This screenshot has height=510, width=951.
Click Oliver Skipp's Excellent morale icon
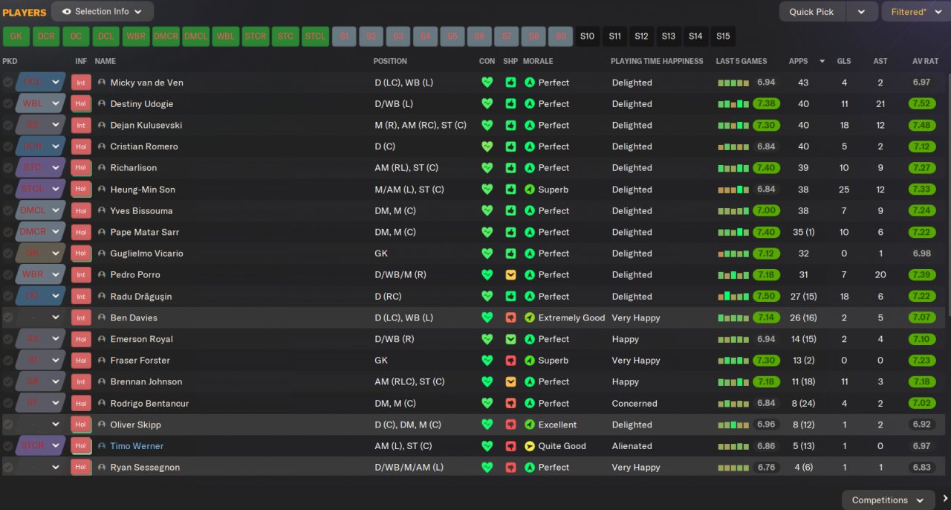(x=530, y=425)
